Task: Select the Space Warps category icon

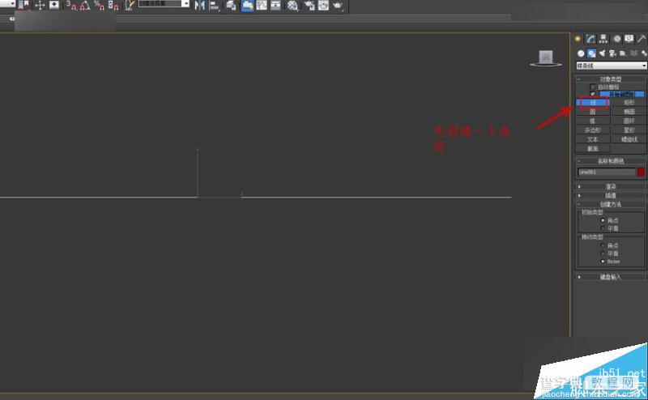Action: point(633,53)
